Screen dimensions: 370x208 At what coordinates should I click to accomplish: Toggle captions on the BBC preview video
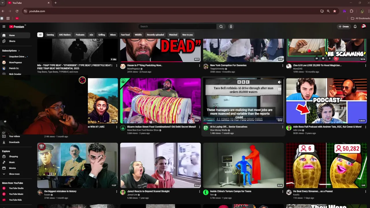click(x=280, y=89)
